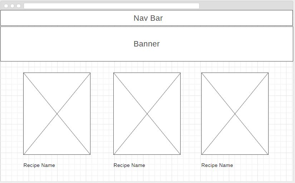Viewport: 295px width, 183px height.
Task: Select the 'Banner' text label
Action: click(147, 44)
